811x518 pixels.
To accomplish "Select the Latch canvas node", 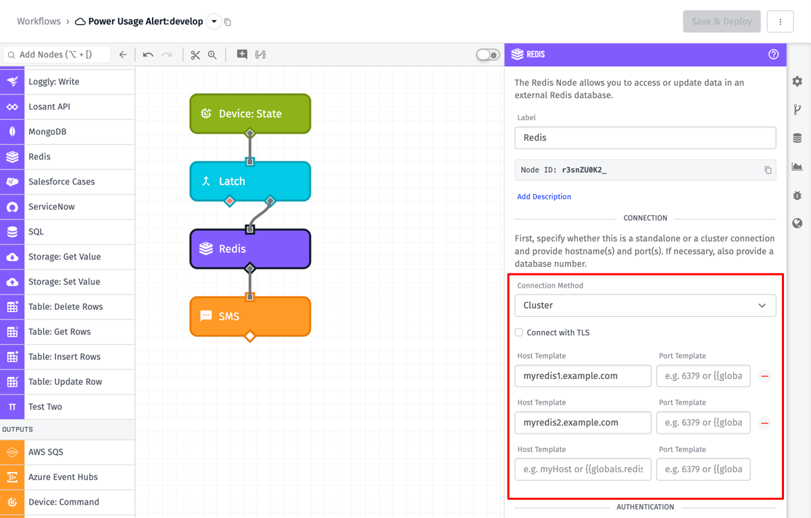I will 250,181.
